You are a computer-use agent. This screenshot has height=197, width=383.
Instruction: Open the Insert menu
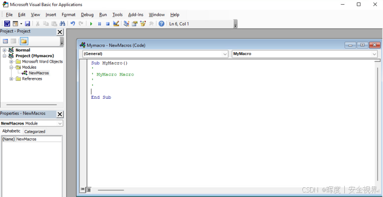coord(51,15)
